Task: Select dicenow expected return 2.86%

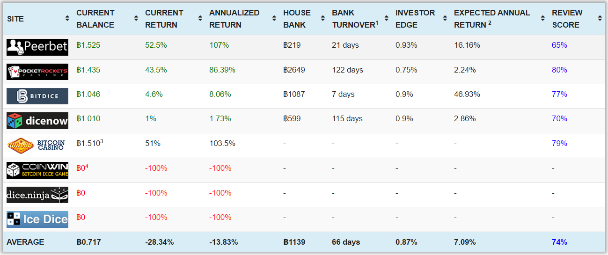Action: (x=465, y=119)
